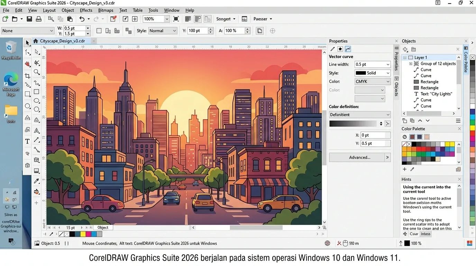Image resolution: width=476 pixels, height=266 pixels.
Task: Select the Pick arrow tool in toolbox
Action: pyautogui.click(x=27, y=43)
